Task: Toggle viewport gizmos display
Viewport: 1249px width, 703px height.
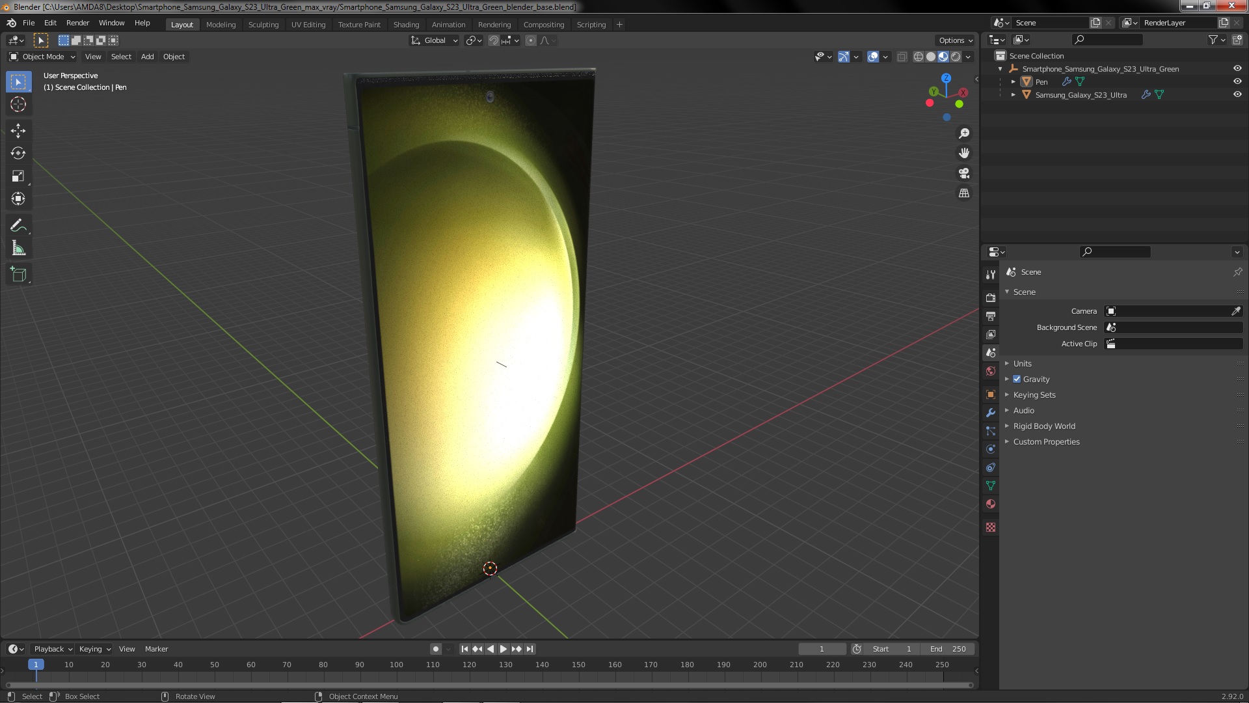Action: (x=843, y=57)
